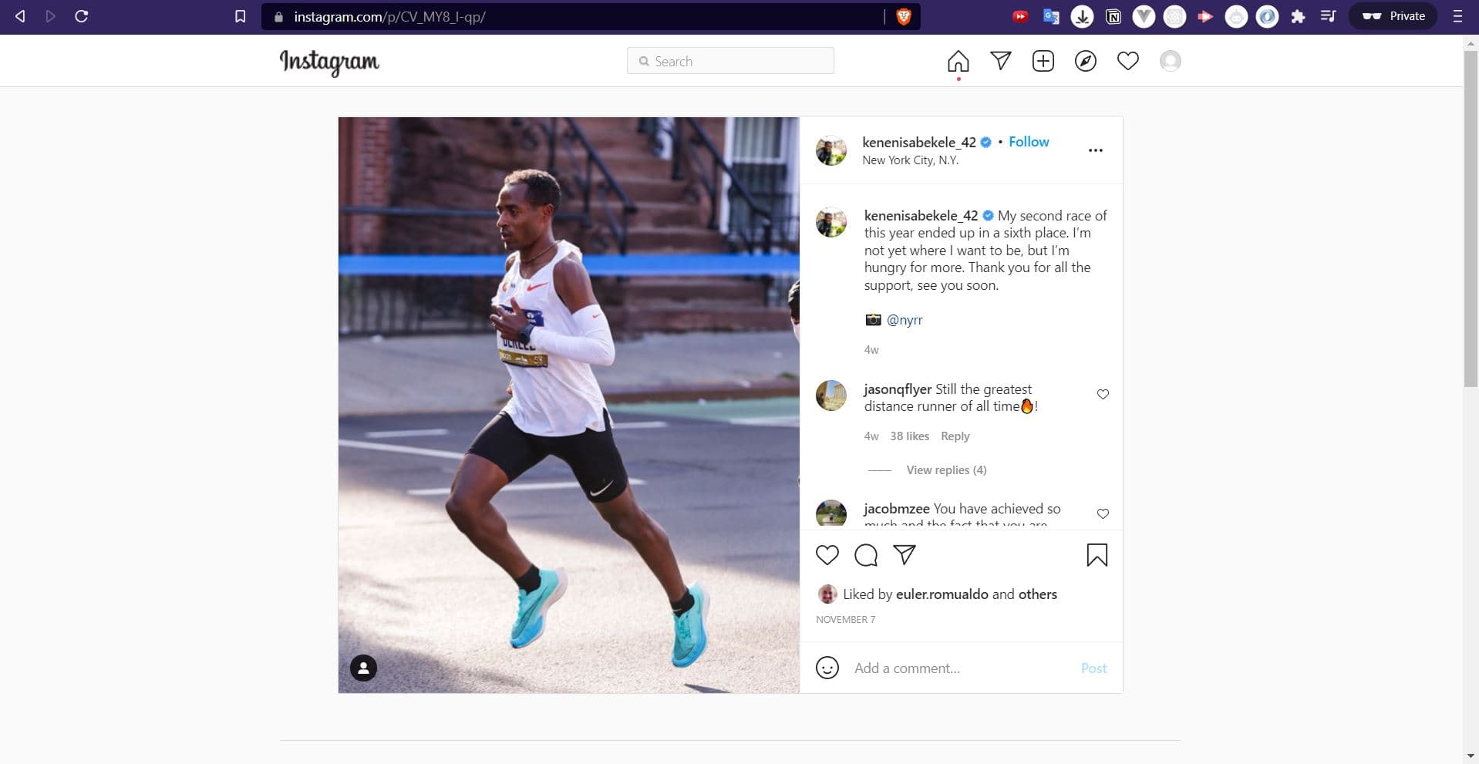
Task: Open Brave Shields lion icon
Action: pyautogui.click(x=904, y=16)
